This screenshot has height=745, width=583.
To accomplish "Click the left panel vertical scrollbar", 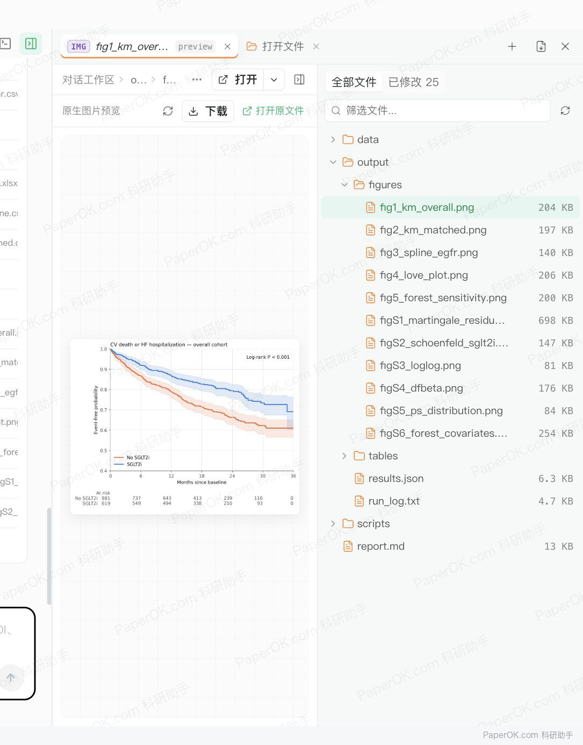I will pos(49,556).
